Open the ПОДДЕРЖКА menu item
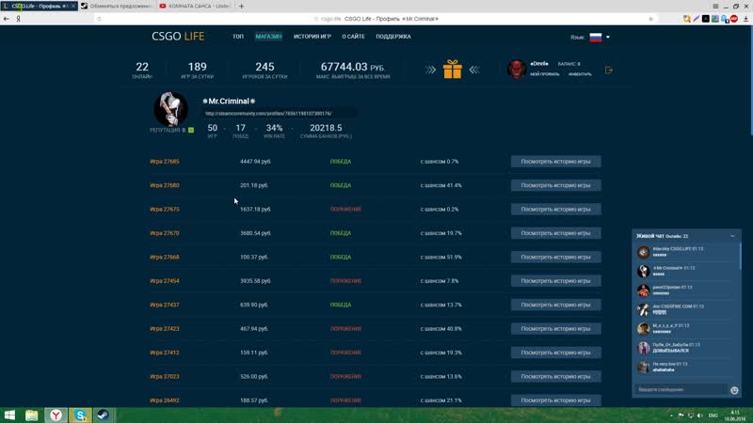Viewport: 753px width, 423px height. point(393,37)
